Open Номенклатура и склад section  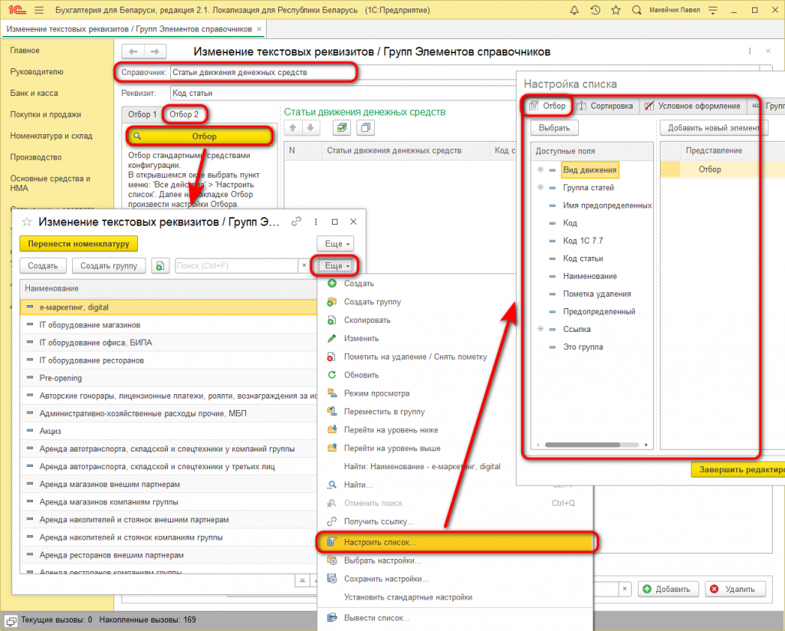point(51,136)
